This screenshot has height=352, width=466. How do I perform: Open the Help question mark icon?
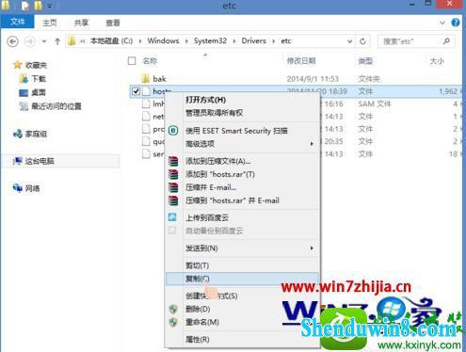pyautogui.click(x=456, y=23)
